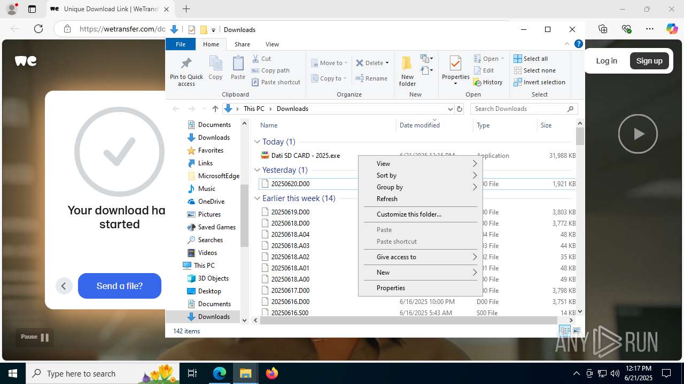
Task: Select 3D Objects in navigation pane
Action: pyautogui.click(x=213, y=278)
